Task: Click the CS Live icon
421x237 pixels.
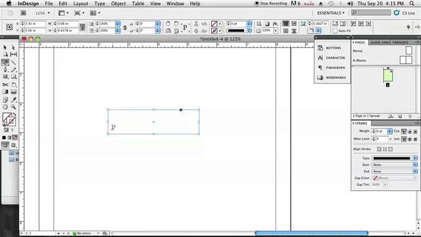Action: click(397, 13)
